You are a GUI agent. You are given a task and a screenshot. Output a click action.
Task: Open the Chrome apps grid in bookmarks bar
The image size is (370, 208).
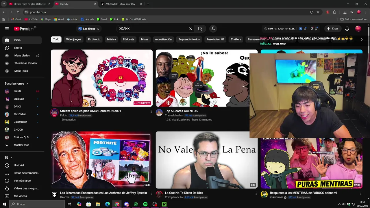(x=4, y=19)
